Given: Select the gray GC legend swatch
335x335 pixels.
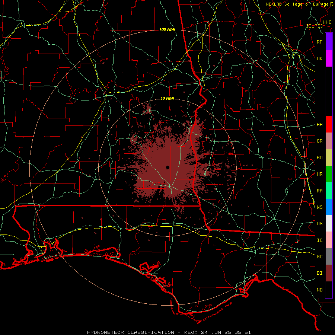Looking at the screenshot, I should (x=329, y=256).
